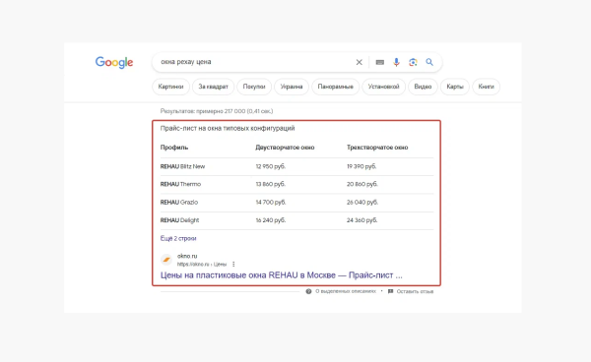The height and width of the screenshot is (362, 591).
Task: Click the "16 240 руб." price cell
Action: (x=271, y=220)
